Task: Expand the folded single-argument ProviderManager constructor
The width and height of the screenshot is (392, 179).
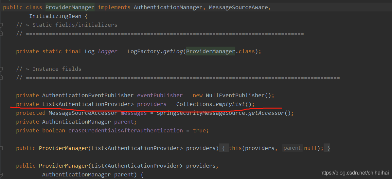Action: pyautogui.click(x=1, y=148)
